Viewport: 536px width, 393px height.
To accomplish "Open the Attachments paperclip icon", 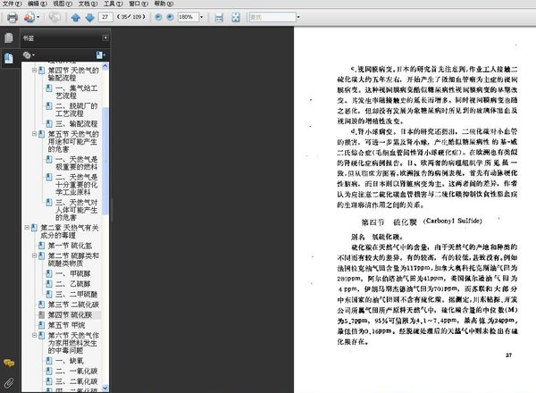I will click(9, 383).
